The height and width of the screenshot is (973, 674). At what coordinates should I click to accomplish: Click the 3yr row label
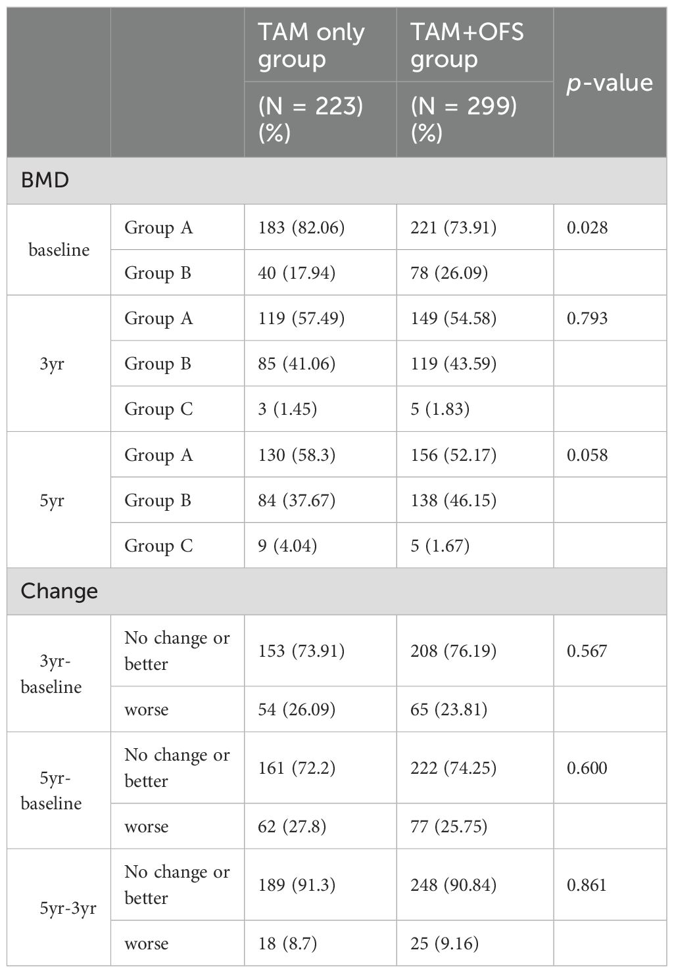tap(52, 364)
